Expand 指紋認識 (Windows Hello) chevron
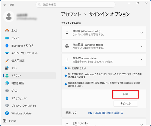 click(x=141, y=46)
